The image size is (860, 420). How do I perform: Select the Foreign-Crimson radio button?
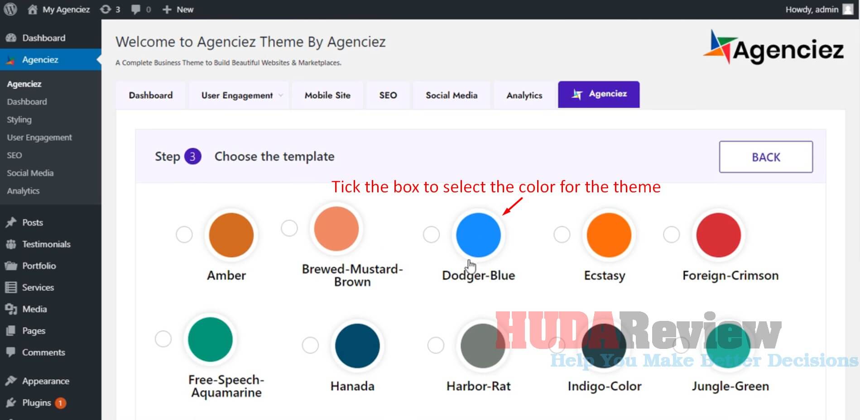(x=672, y=234)
